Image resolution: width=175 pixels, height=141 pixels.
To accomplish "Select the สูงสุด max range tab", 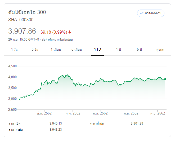I will point(160,50).
